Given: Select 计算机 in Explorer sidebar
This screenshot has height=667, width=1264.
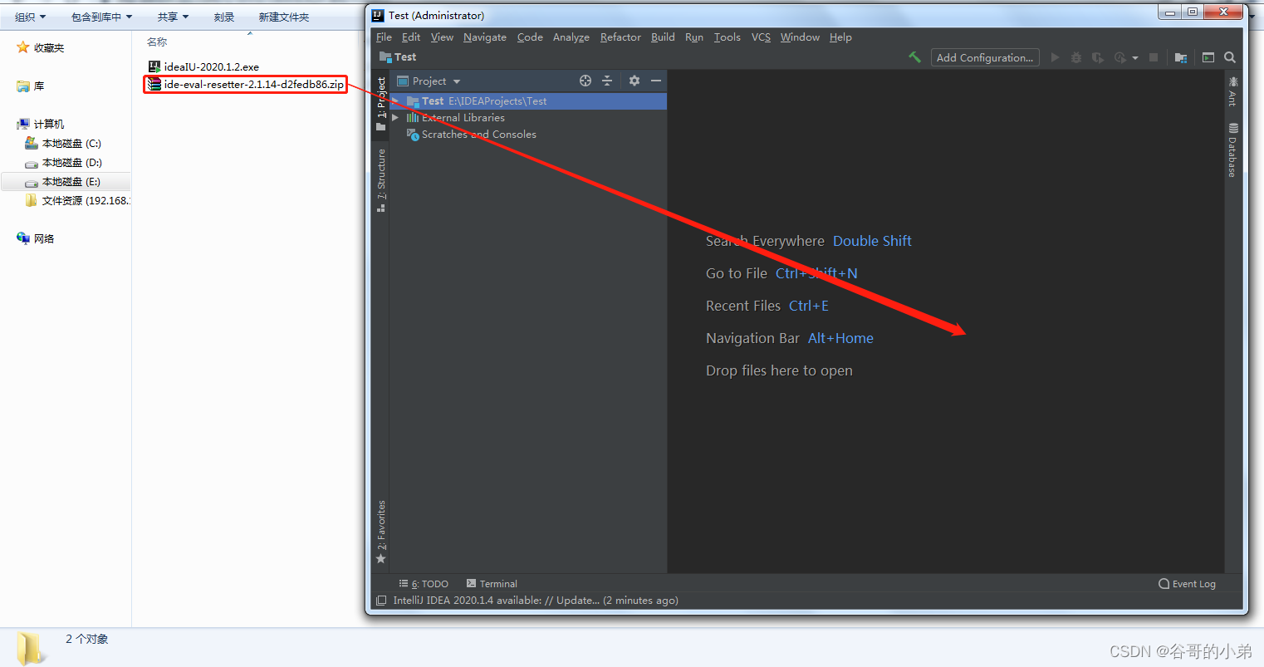Looking at the screenshot, I should pos(41,124).
